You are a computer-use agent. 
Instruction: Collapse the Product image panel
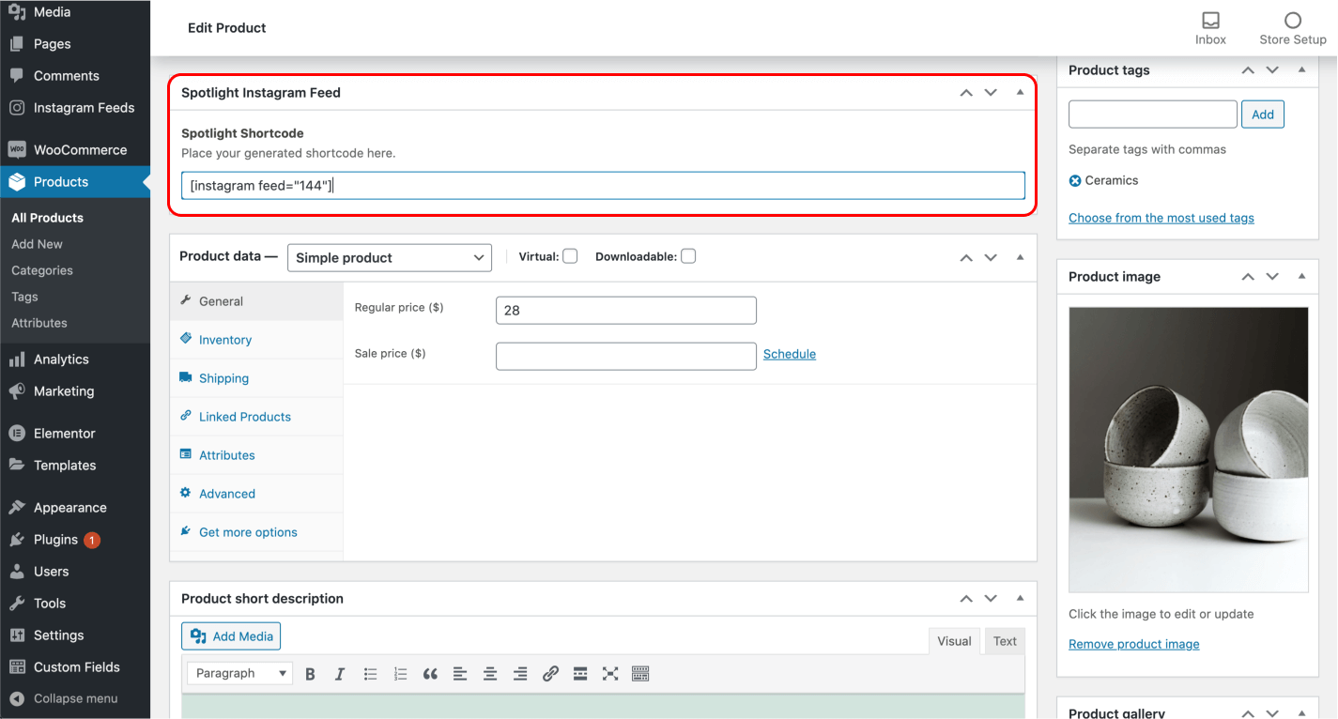[x=1301, y=277]
